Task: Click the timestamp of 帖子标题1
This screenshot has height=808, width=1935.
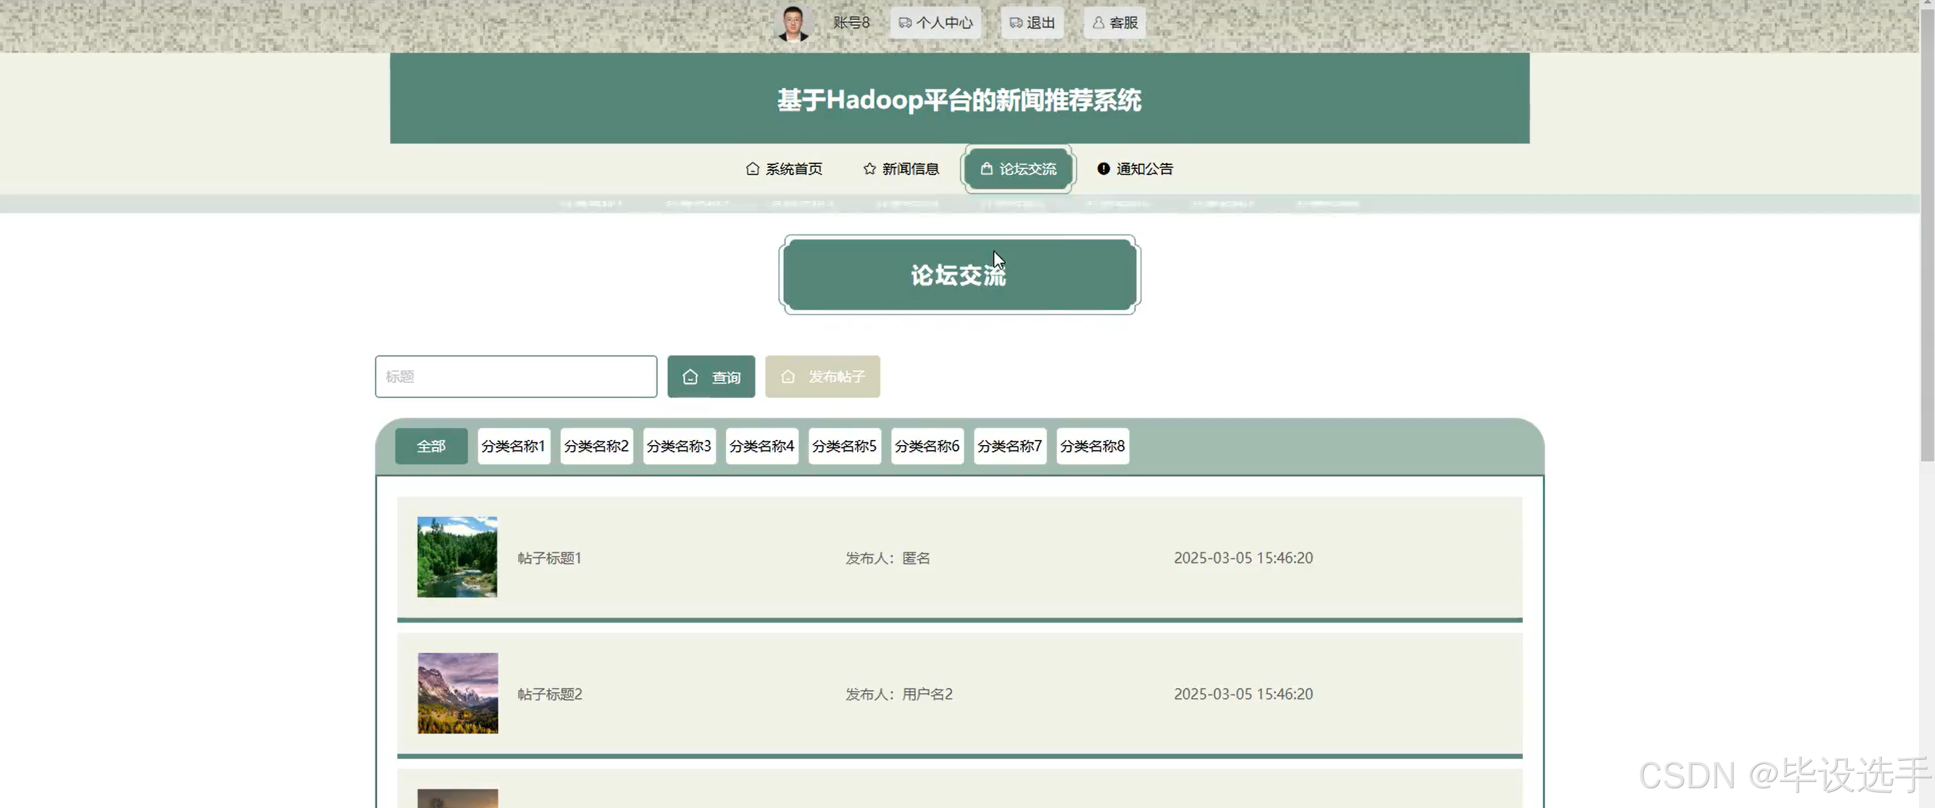Action: (x=1243, y=558)
